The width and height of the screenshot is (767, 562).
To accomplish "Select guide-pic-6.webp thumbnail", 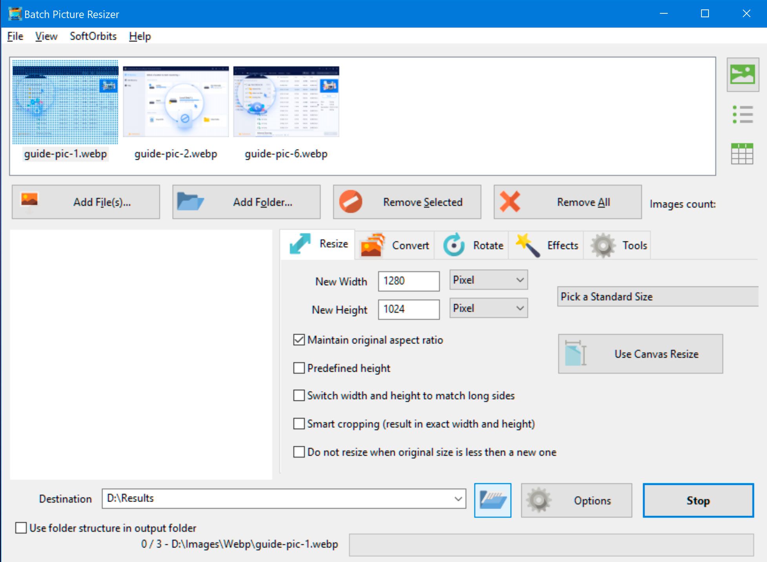I will pos(286,102).
